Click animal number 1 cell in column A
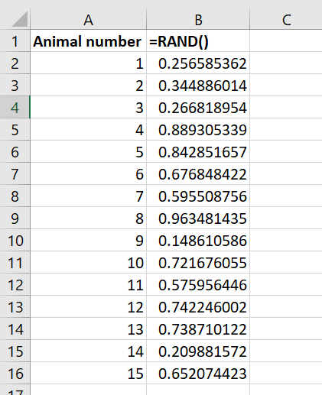Screen dimensions: 322x395 [x=88, y=63]
